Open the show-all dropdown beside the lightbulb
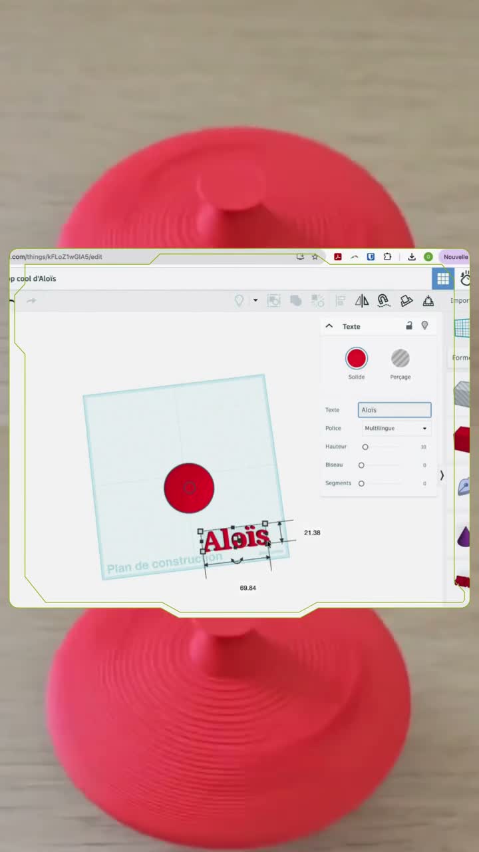The height and width of the screenshot is (852, 479). tap(255, 301)
